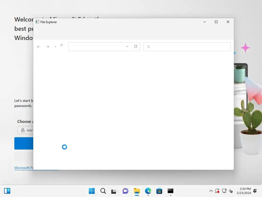Image resolution: width=262 pixels, height=197 pixels.
Task: Click the File Explorer address bar
Action: 104,47
